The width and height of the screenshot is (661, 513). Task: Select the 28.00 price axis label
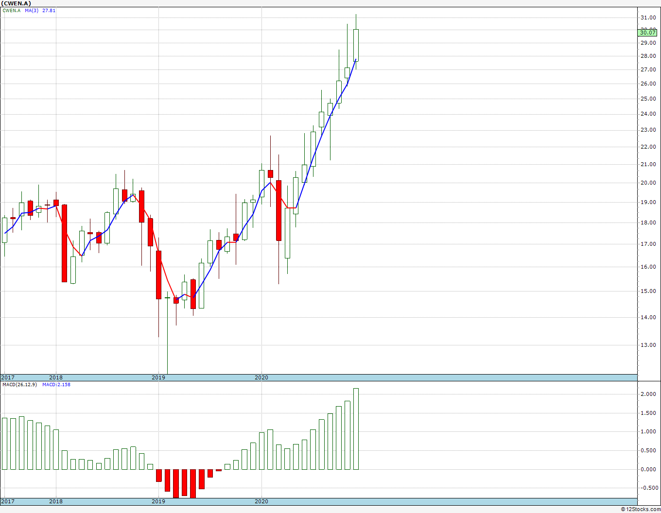(x=647, y=56)
